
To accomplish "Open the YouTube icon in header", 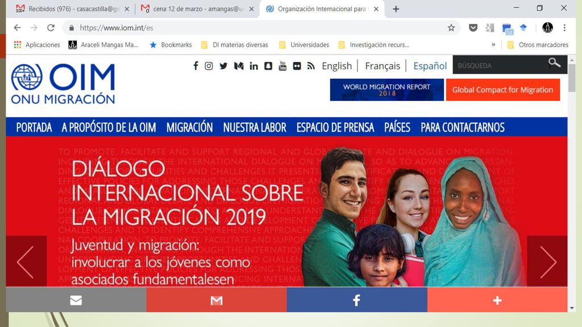I will click(x=282, y=66).
